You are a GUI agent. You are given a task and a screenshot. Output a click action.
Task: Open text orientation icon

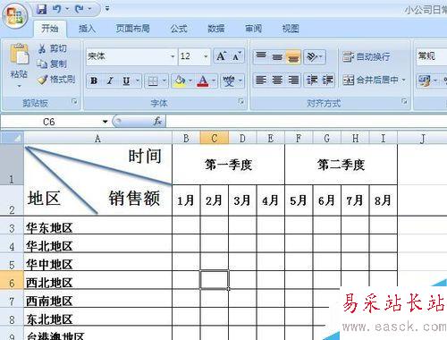point(315,56)
